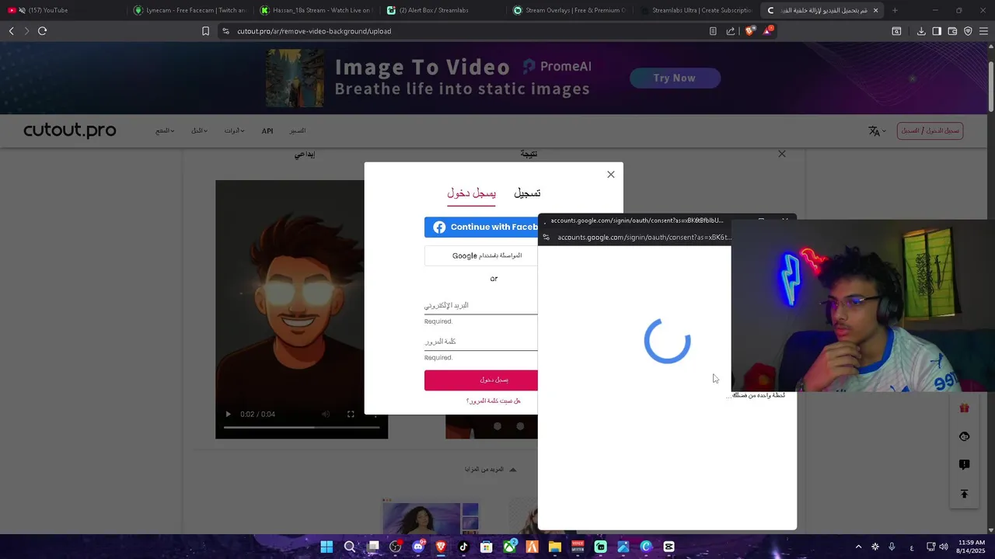Expand the المنتج menu dropdown

click(165, 130)
